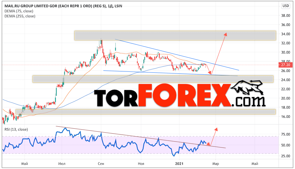The image size is (295, 169).
Task: Click the 26.00 price axis label
Action: (x=285, y=71)
